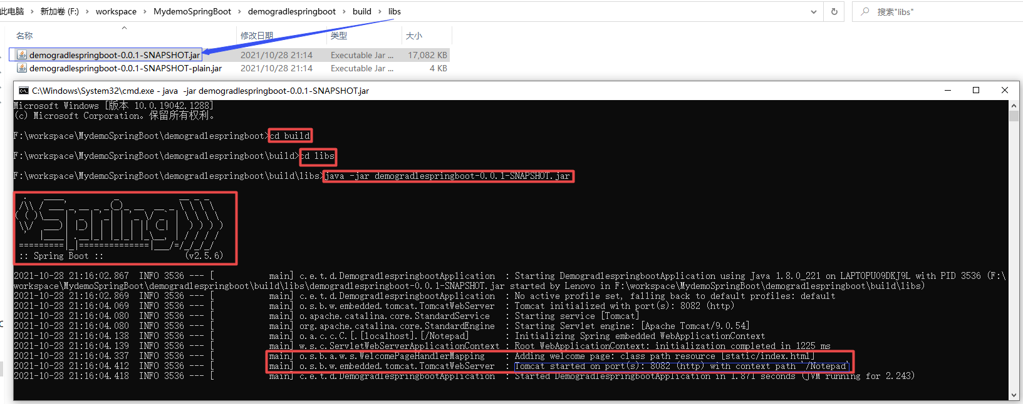Click jar icon of demogradlespringboot-0.0.1-SNAPSHOT.jar

pos(22,55)
